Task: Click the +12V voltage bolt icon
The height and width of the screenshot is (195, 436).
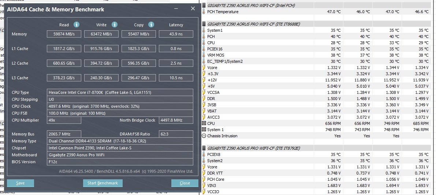Action: click(x=204, y=80)
